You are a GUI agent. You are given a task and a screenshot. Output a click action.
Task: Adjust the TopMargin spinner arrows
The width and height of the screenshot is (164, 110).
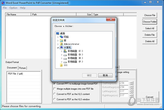[x=131, y=83]
